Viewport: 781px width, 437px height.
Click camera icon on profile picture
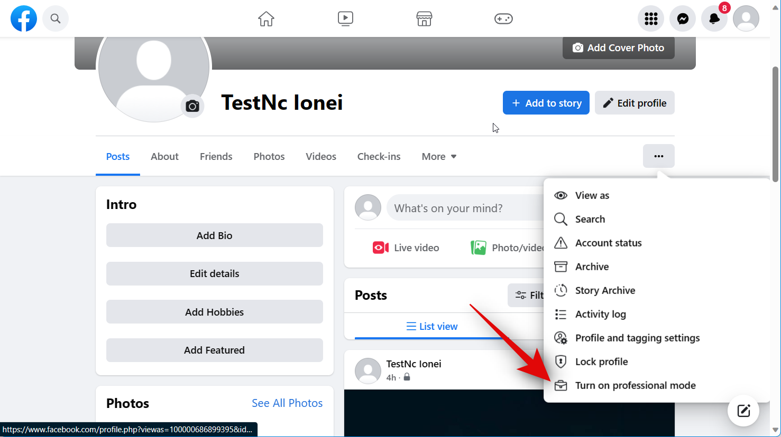[x=192, y=106]
